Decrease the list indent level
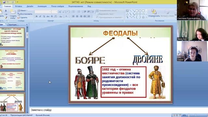 coord(85,12)
